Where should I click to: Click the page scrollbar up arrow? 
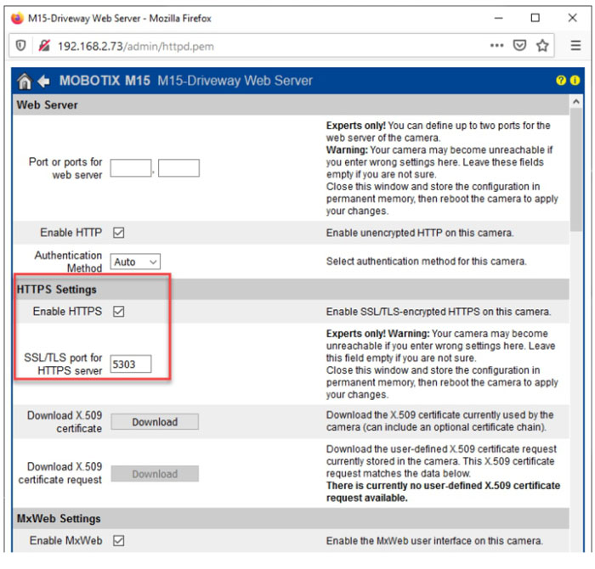[x=576, y=102]
